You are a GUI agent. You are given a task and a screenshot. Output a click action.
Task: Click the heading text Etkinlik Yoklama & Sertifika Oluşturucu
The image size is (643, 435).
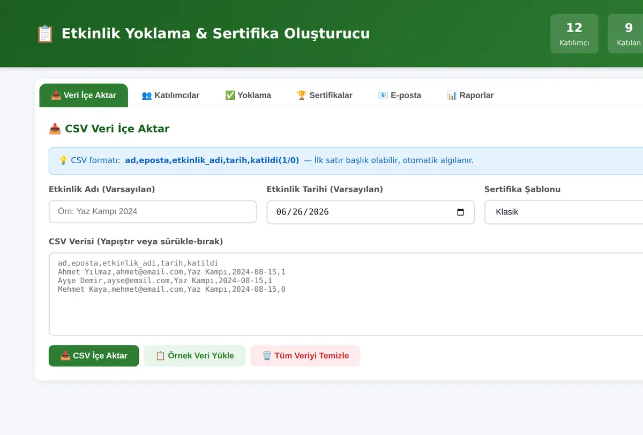215,33
